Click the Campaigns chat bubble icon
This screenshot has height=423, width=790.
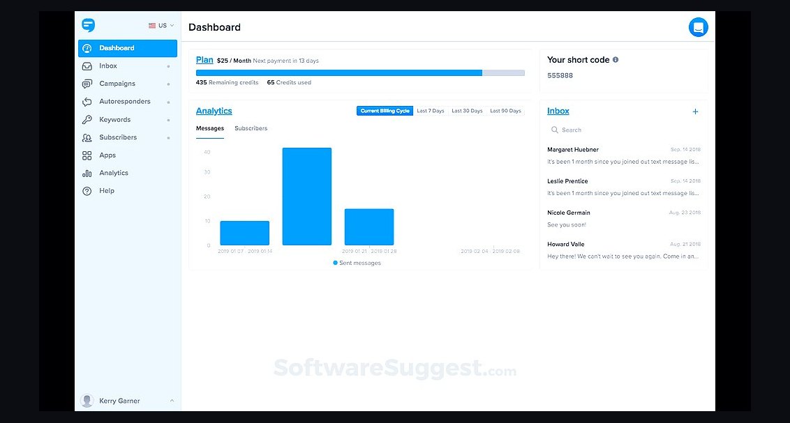pos(87,84)
